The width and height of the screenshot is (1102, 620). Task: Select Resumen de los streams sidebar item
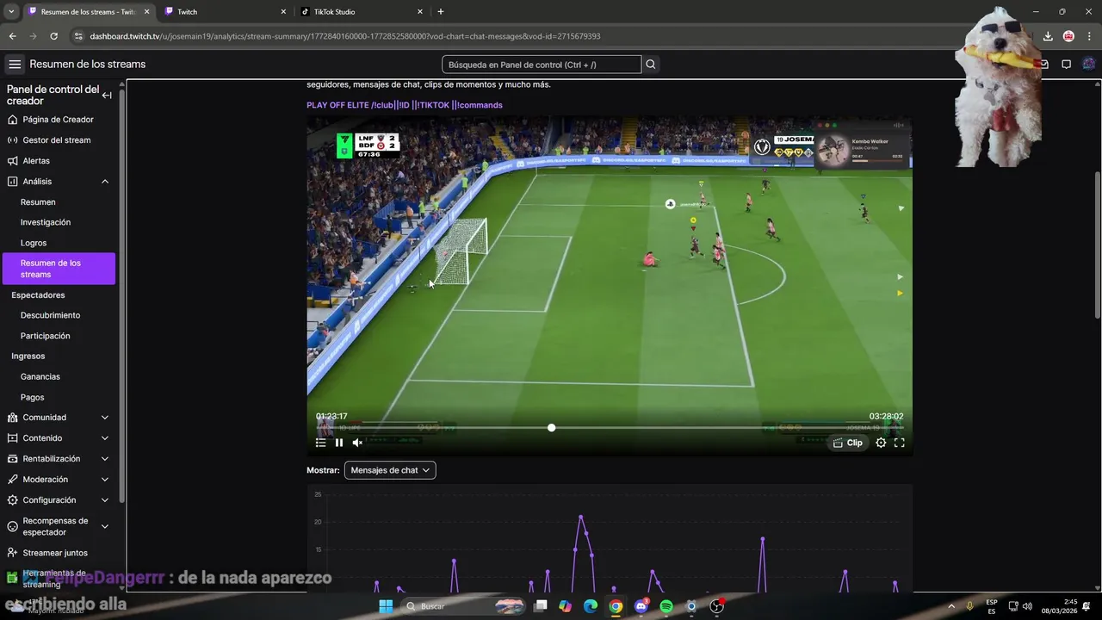(x=58, y=269)
